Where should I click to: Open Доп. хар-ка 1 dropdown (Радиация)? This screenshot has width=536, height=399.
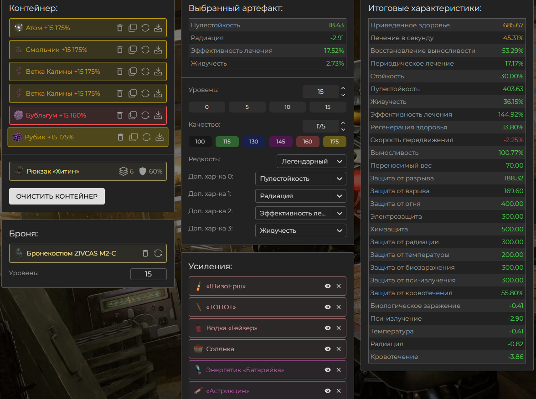coord(301,196)
